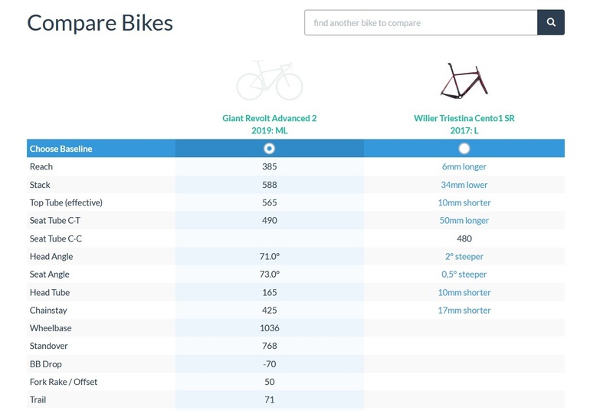The height and width of the screenshot is (411, 613).
Task: Click the Standover label
Action: 49,346
